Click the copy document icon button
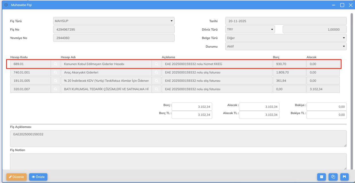 333,177
